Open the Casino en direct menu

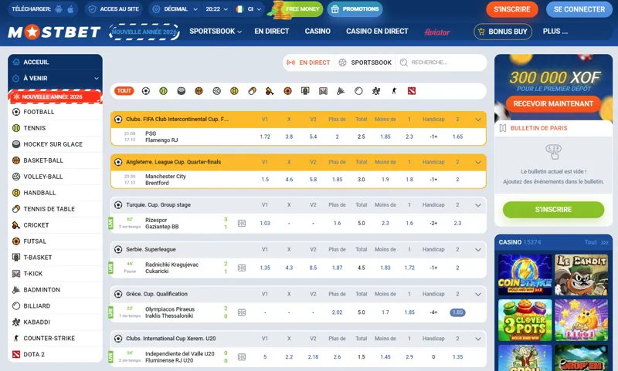click(377, 32)
